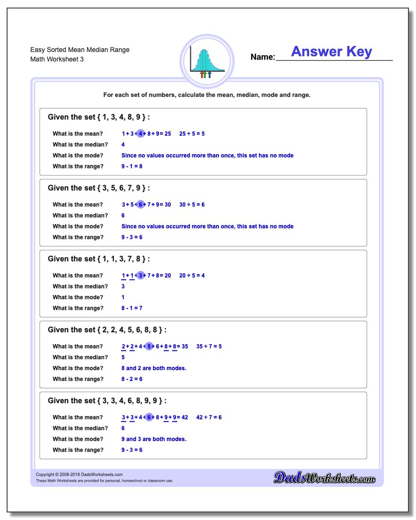Select range answer '9 - 1 = 8'
Image resolution: width=416 pixels, height=520 pixels.
132,166
